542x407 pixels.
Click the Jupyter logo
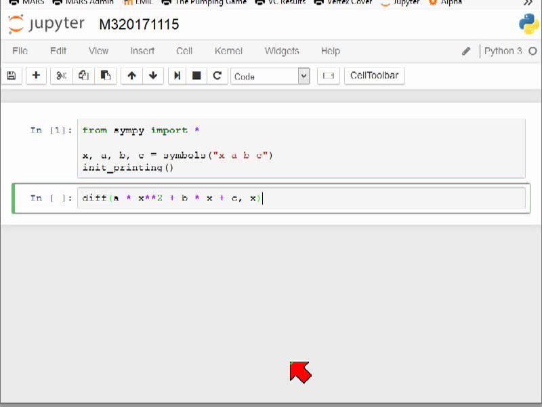[x=46, y=24]
